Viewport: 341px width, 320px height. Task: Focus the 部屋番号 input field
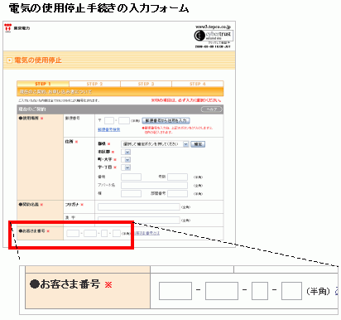click(x=177, y=193)
